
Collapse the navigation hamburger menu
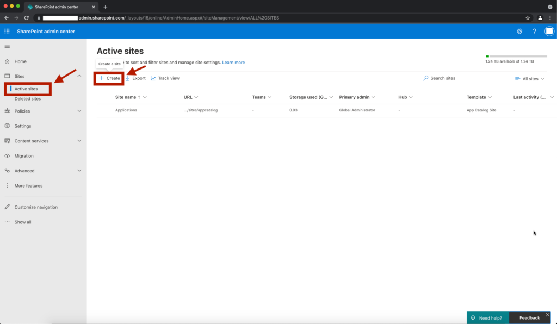(x=7, y=46)
